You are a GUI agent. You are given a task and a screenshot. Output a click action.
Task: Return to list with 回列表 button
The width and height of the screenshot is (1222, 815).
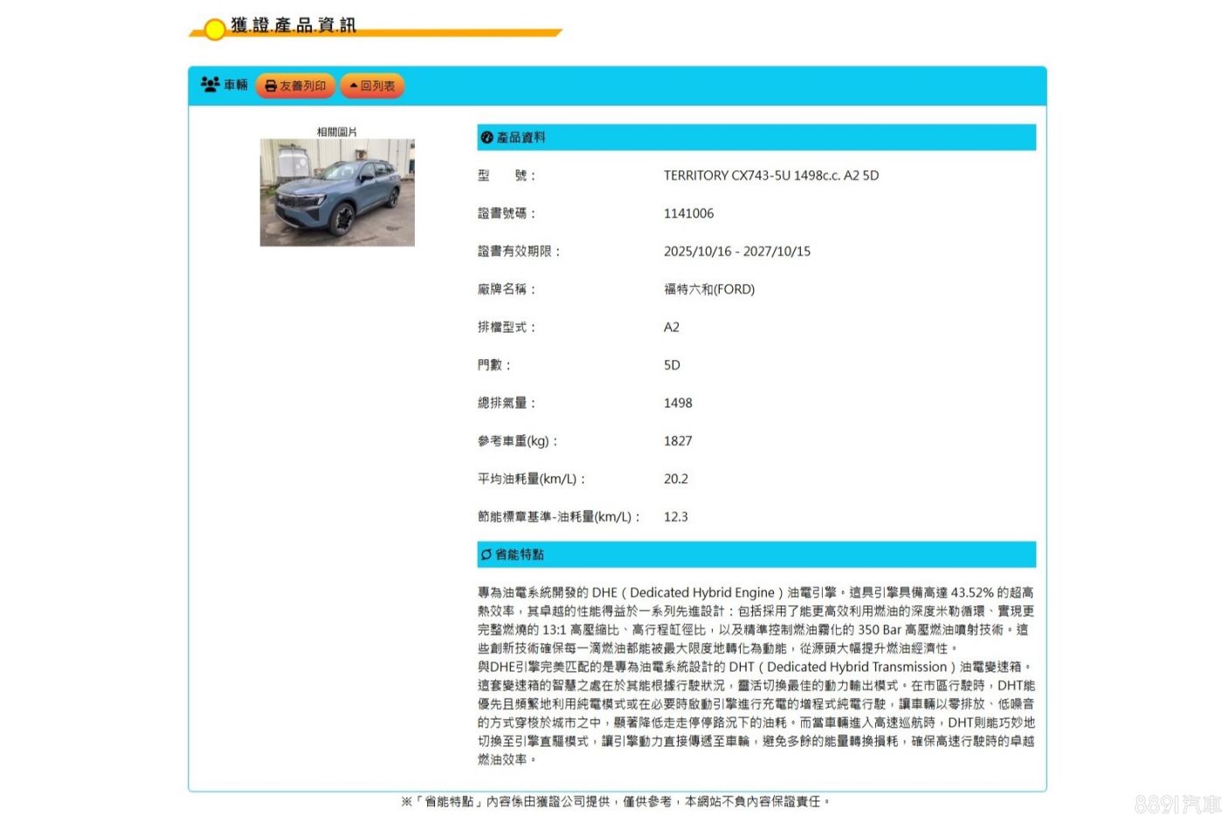pyautogui.click(x=372, y=86)
